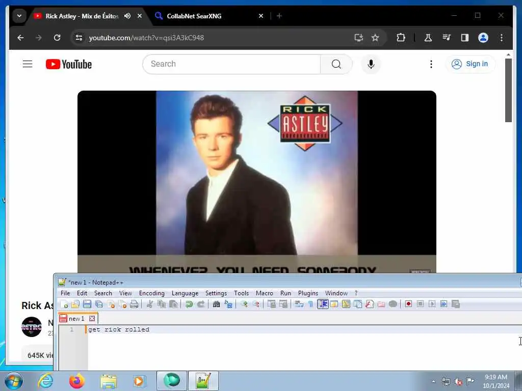Click the Replace icon in Notepad++ toolbar
Image resolution: width=522 pixels, height=391 pixels.
[228, 304]
